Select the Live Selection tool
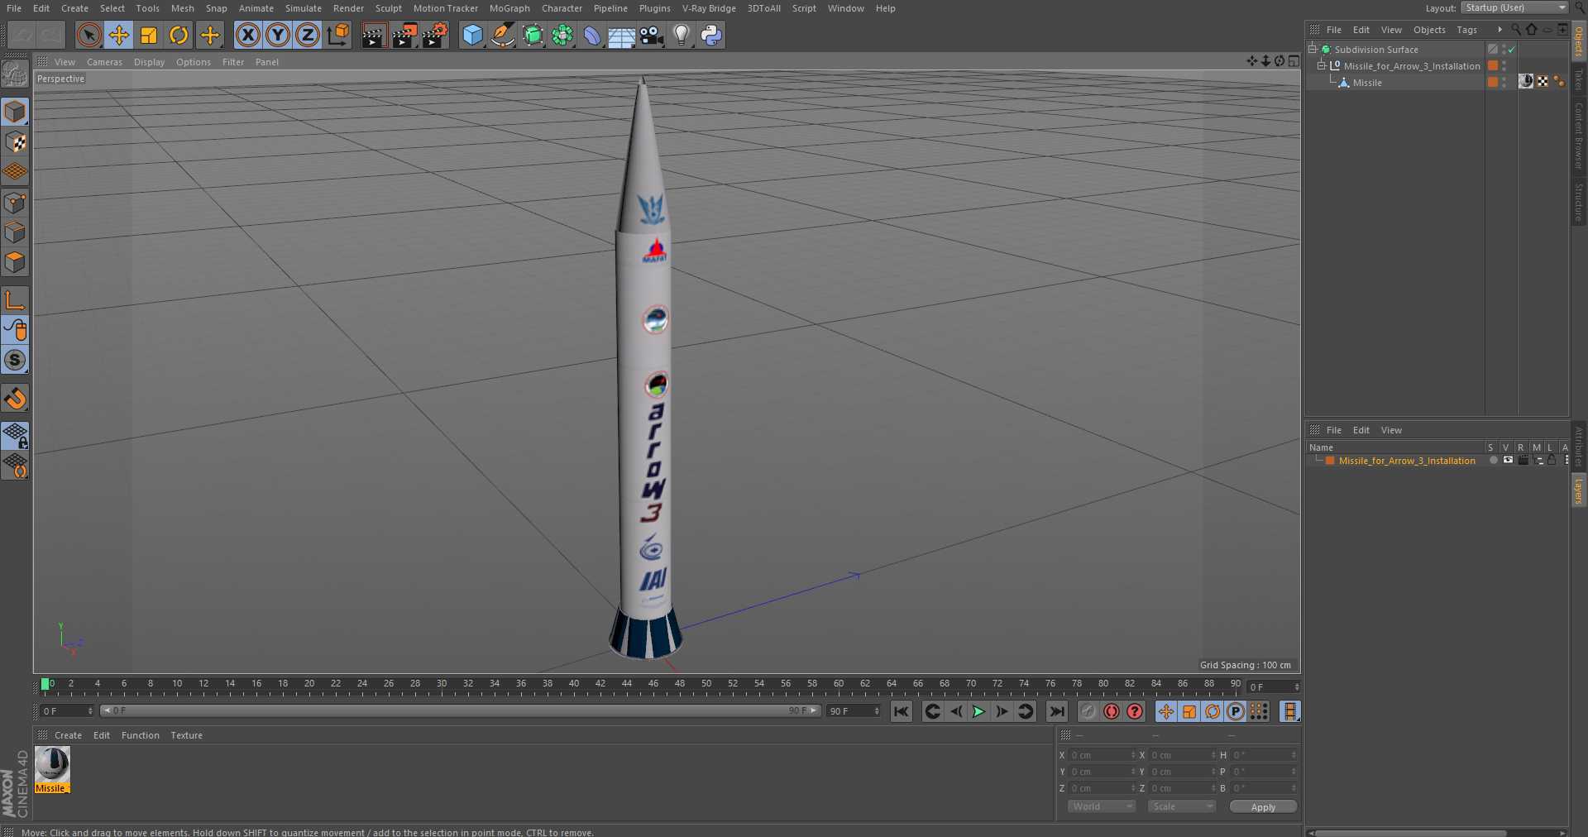1588x837 pixels. coord(88,35)
